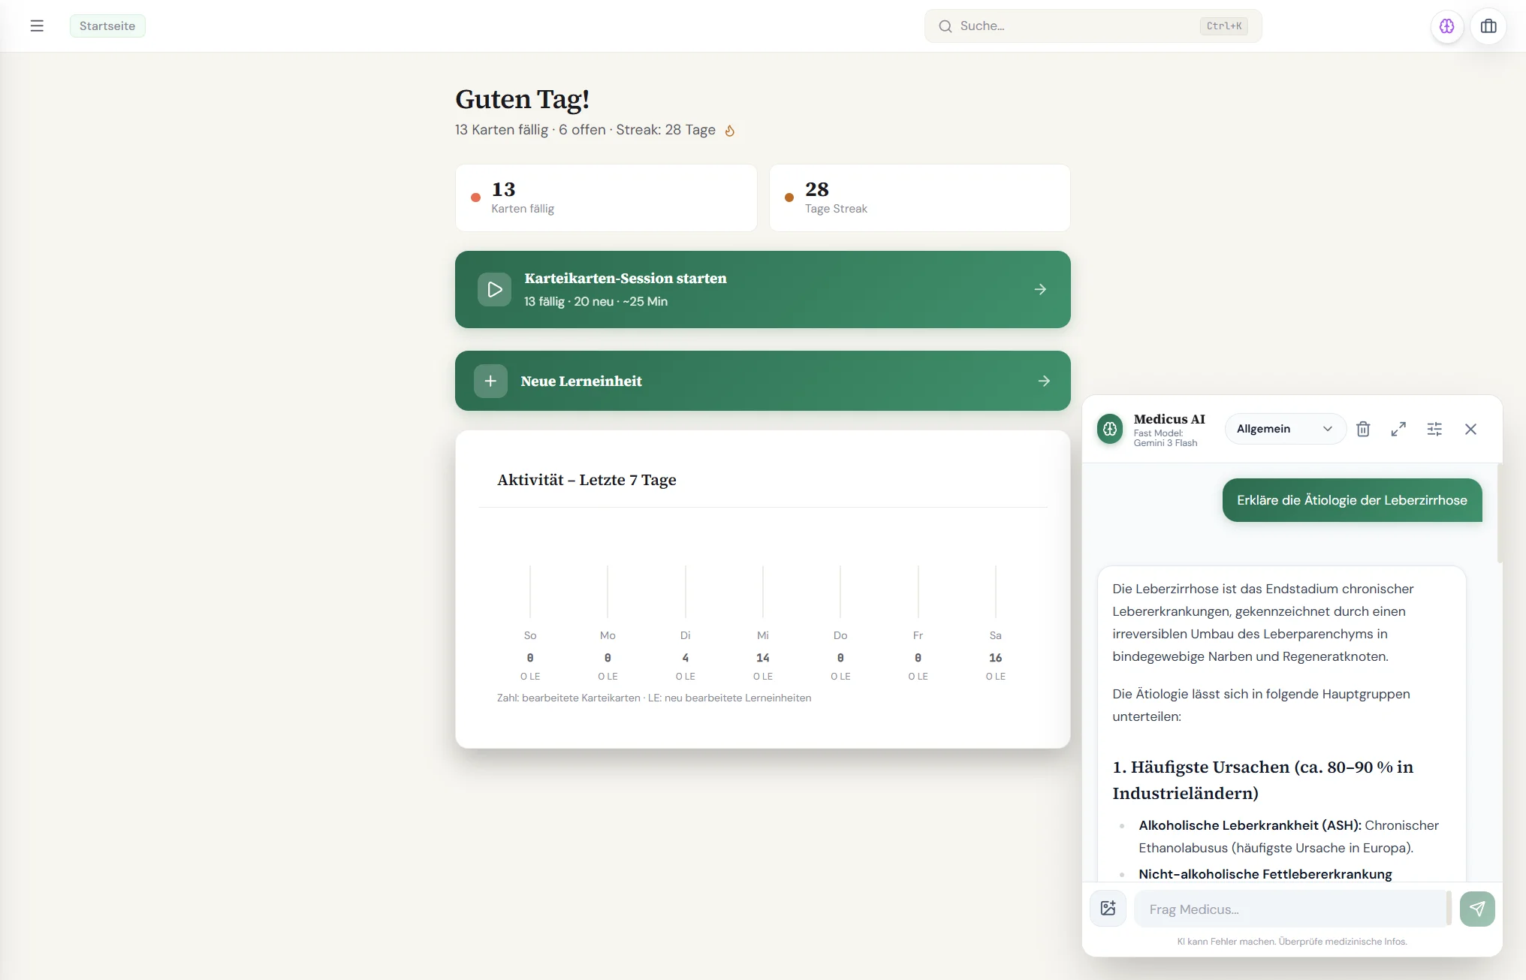
Task: Attach an image in the Medicus chat
Action: point(1108,908)
